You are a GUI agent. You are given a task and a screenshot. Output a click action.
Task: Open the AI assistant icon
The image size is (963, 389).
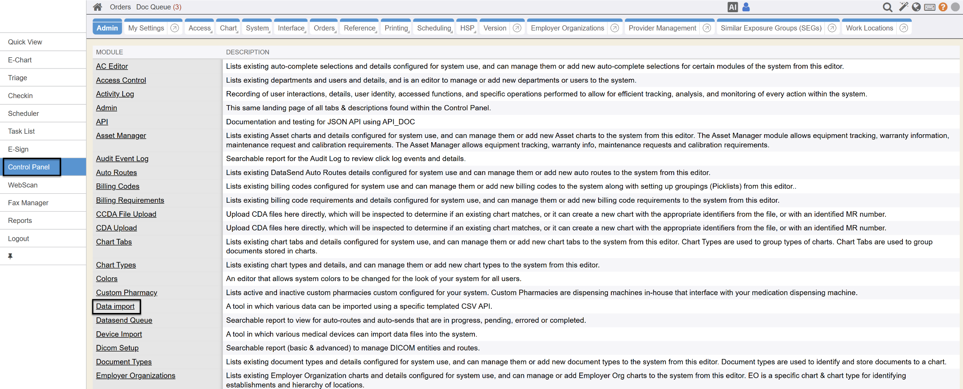732,7
